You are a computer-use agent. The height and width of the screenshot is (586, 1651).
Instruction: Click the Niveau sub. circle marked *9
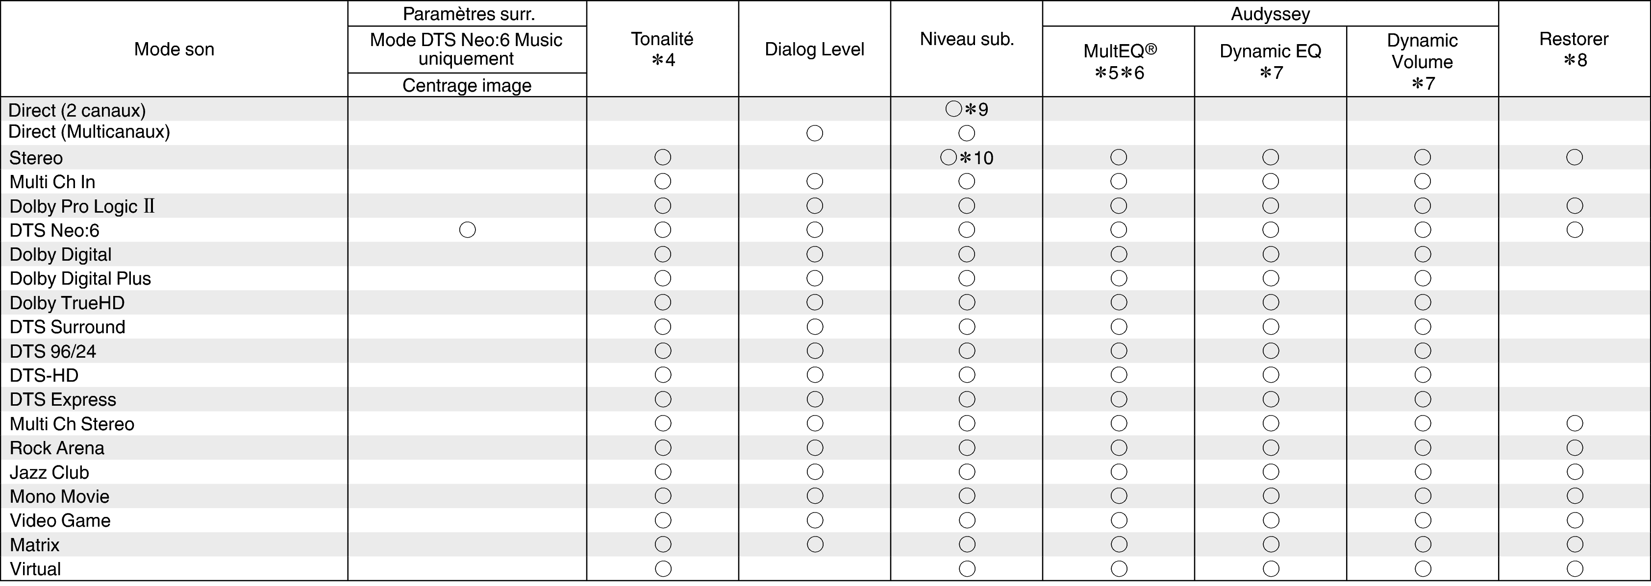point(953,109)
